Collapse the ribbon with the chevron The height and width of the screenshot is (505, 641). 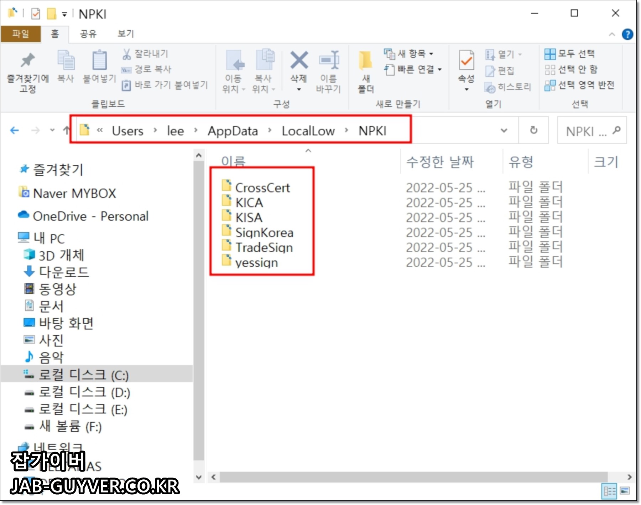click(612, 34)
